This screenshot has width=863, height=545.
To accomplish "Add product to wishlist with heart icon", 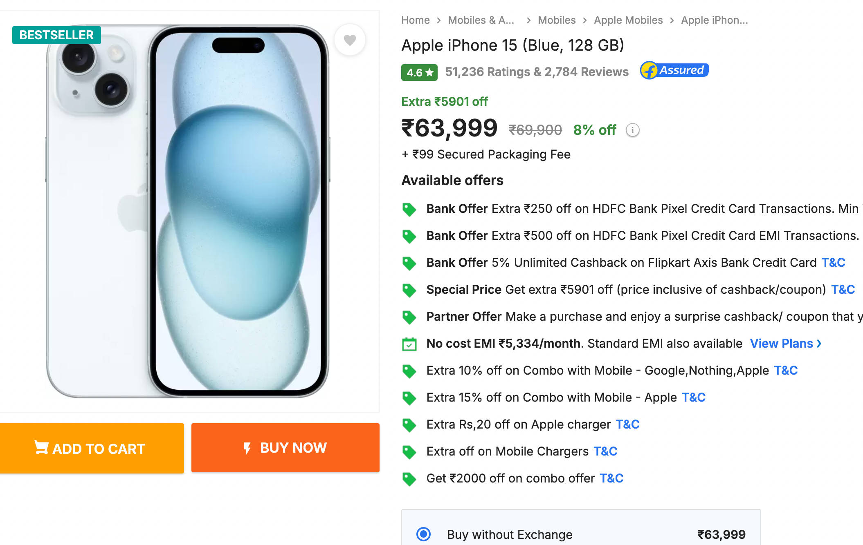I will coord(350,40).
